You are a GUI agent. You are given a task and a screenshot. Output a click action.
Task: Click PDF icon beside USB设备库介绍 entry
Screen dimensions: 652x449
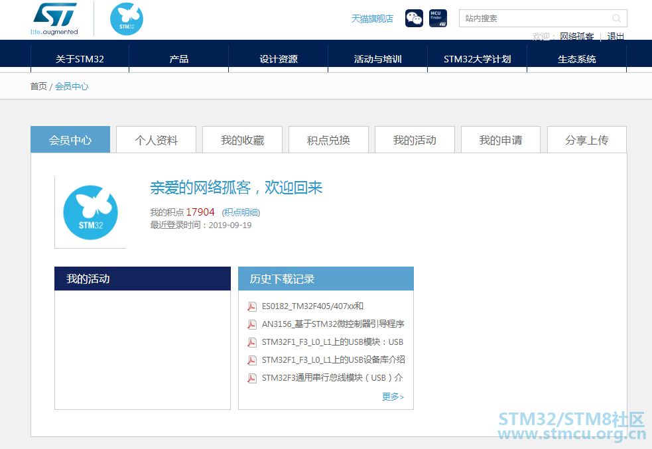[252, 360]
